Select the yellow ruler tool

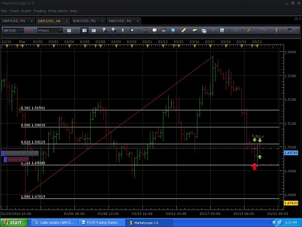point(184,30)
